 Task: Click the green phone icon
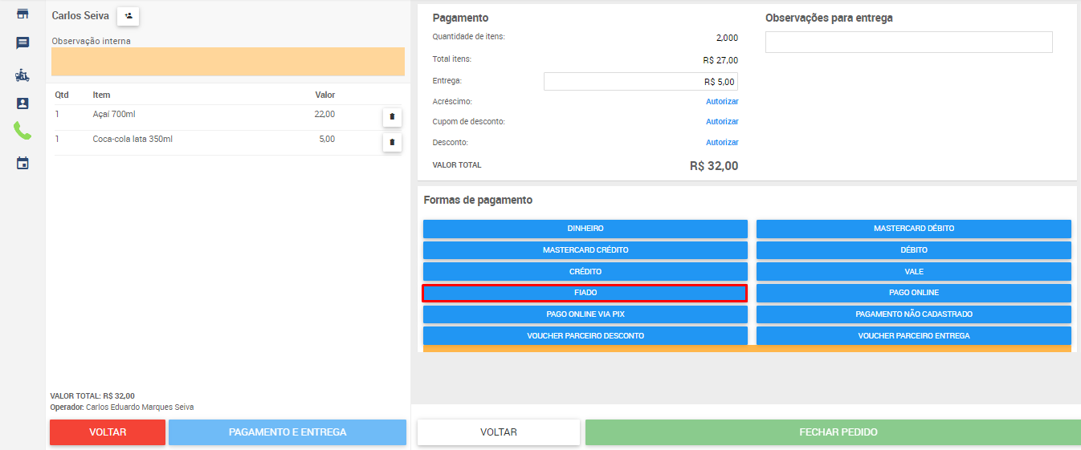[22, 132]
